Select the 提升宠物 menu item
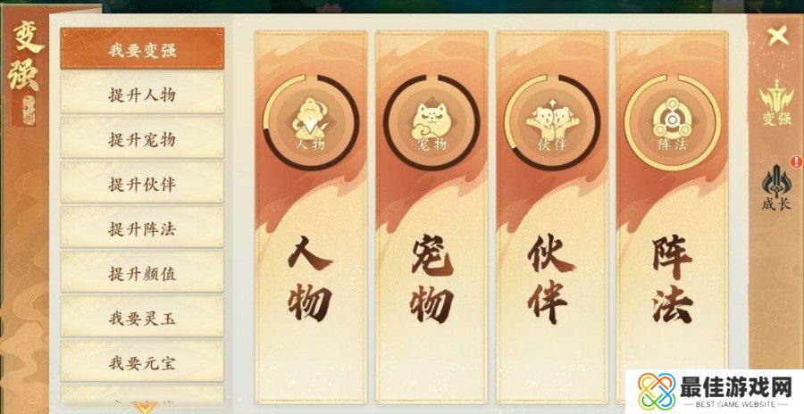Screen dimensions: 804x414 tap(142, 138)
